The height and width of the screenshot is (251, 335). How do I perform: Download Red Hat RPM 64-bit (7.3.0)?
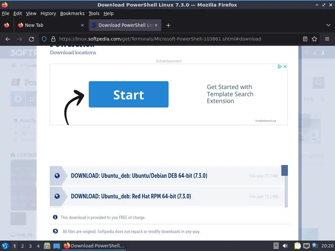pyautogui.click(x=131, y=196)
